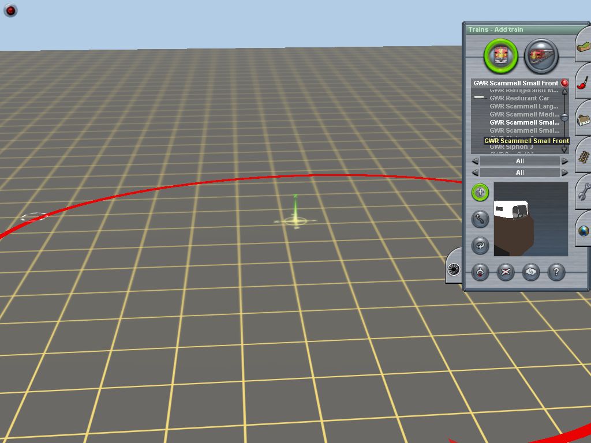The width and height of the screenshot is (591, 443).
Task: Click the Delete train X icon
Action: 506,272
